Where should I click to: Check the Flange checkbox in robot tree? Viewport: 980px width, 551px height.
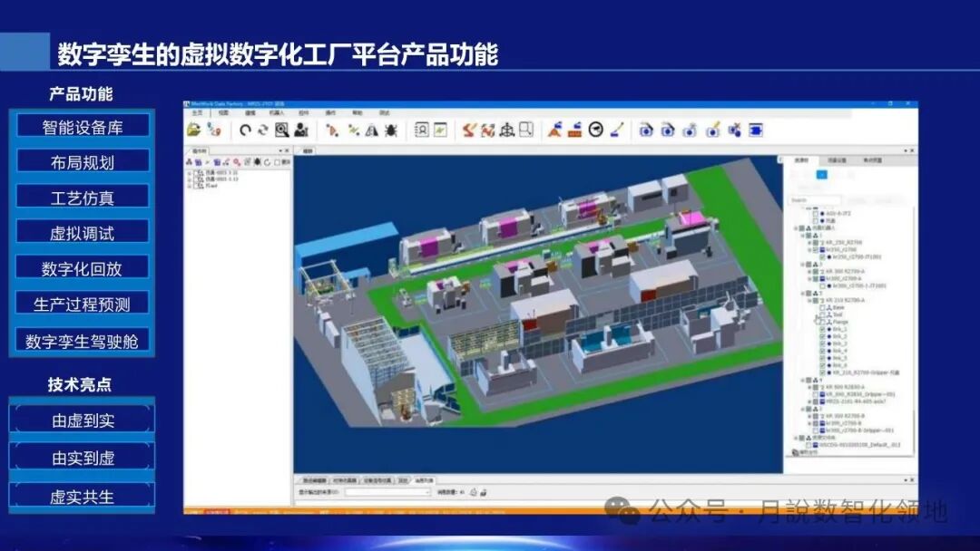(x=822, y=322)
